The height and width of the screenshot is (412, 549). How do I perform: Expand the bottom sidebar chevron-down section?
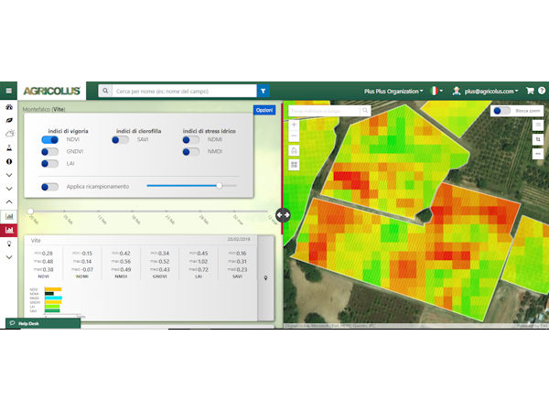coord(9,257)
